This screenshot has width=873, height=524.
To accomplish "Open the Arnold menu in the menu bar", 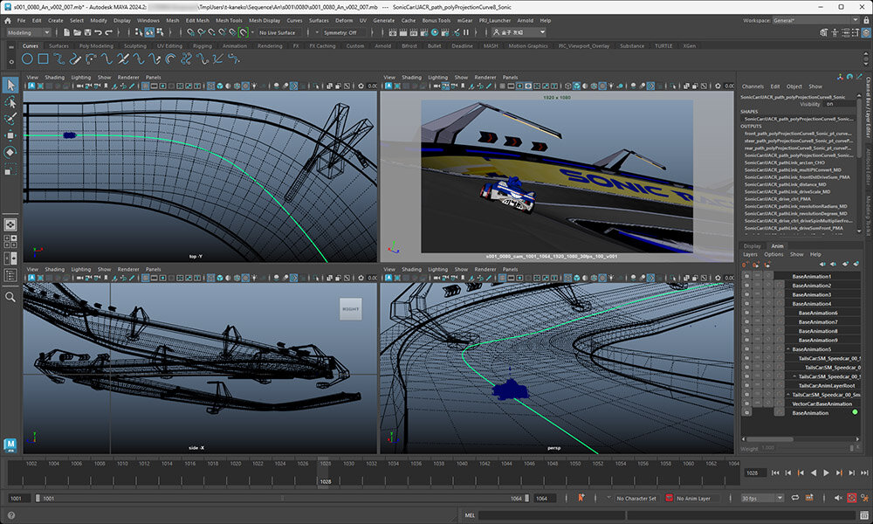I will tap(525, 21).
